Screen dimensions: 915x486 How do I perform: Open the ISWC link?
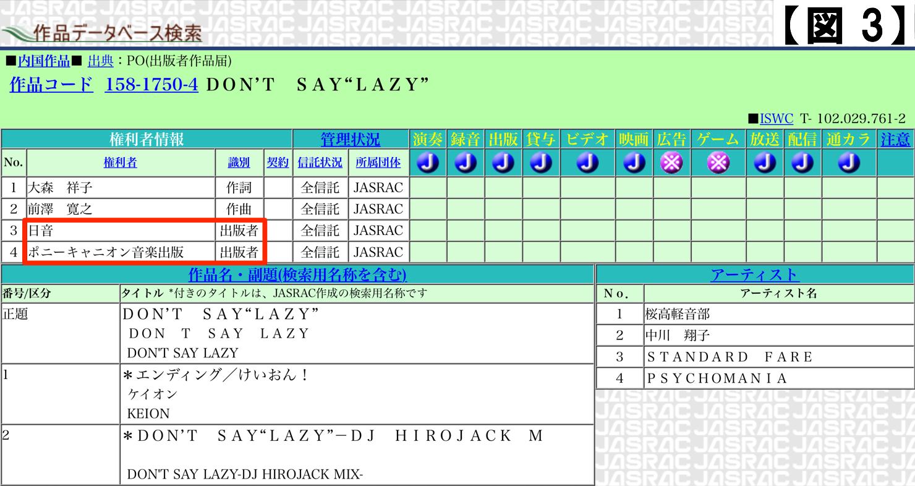click(x=777, y=119)
